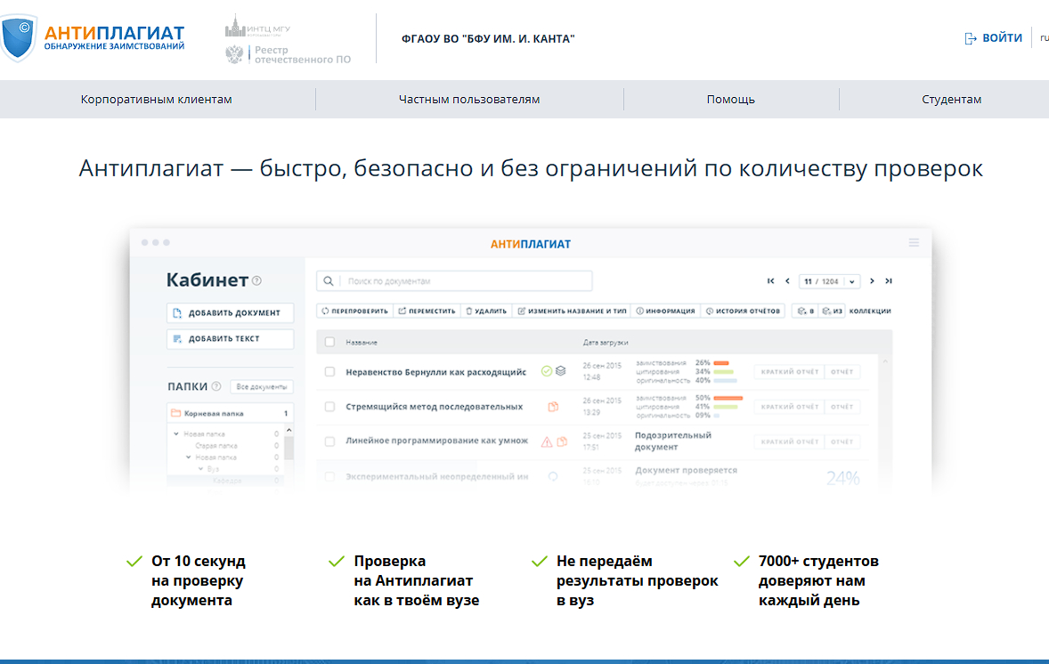1049x664 pixels.
Task: Switch to the Студентам section
Action: 952,99
